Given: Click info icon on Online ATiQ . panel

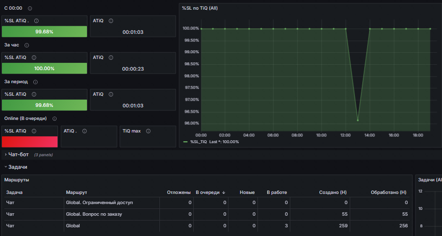Looking at the screenshot, I should coord(84,131).
